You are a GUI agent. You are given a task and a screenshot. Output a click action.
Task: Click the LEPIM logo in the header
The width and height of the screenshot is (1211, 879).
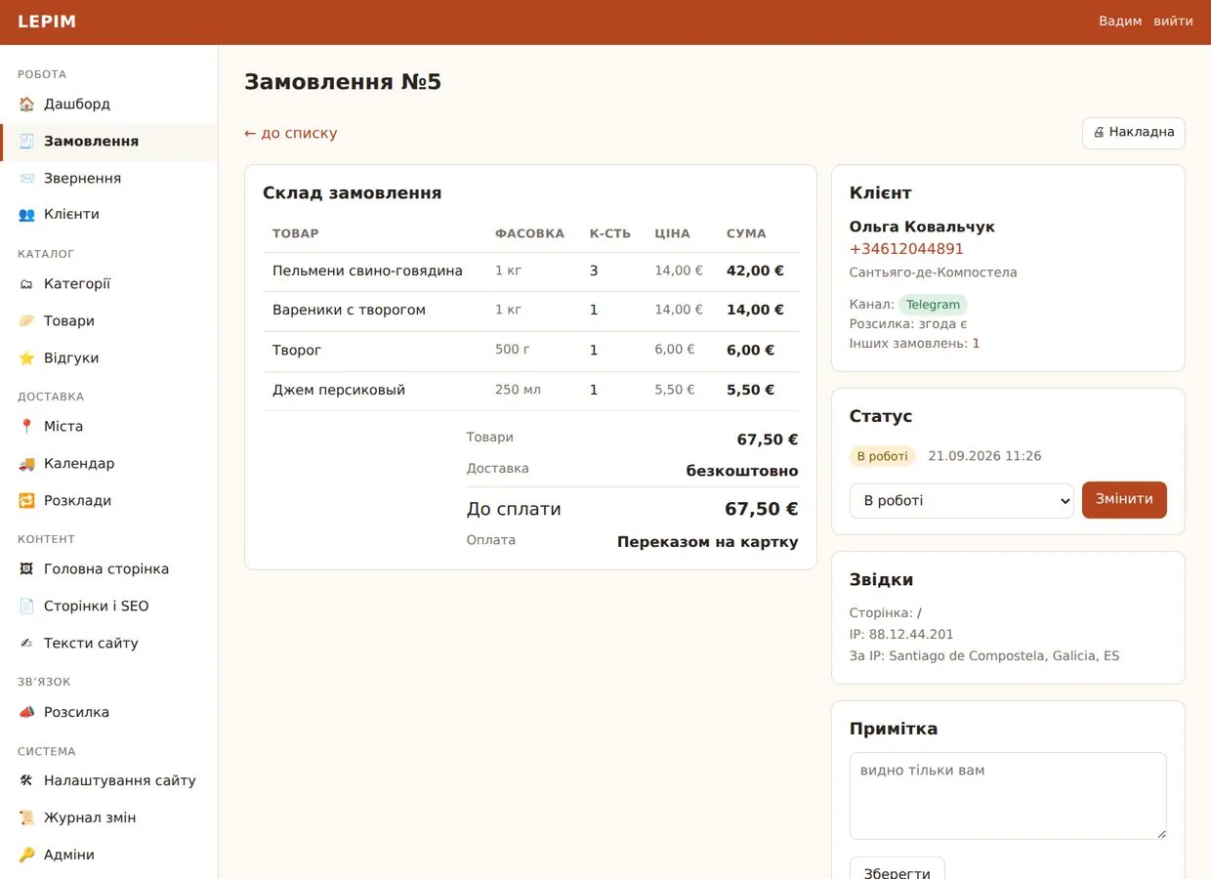47,21
